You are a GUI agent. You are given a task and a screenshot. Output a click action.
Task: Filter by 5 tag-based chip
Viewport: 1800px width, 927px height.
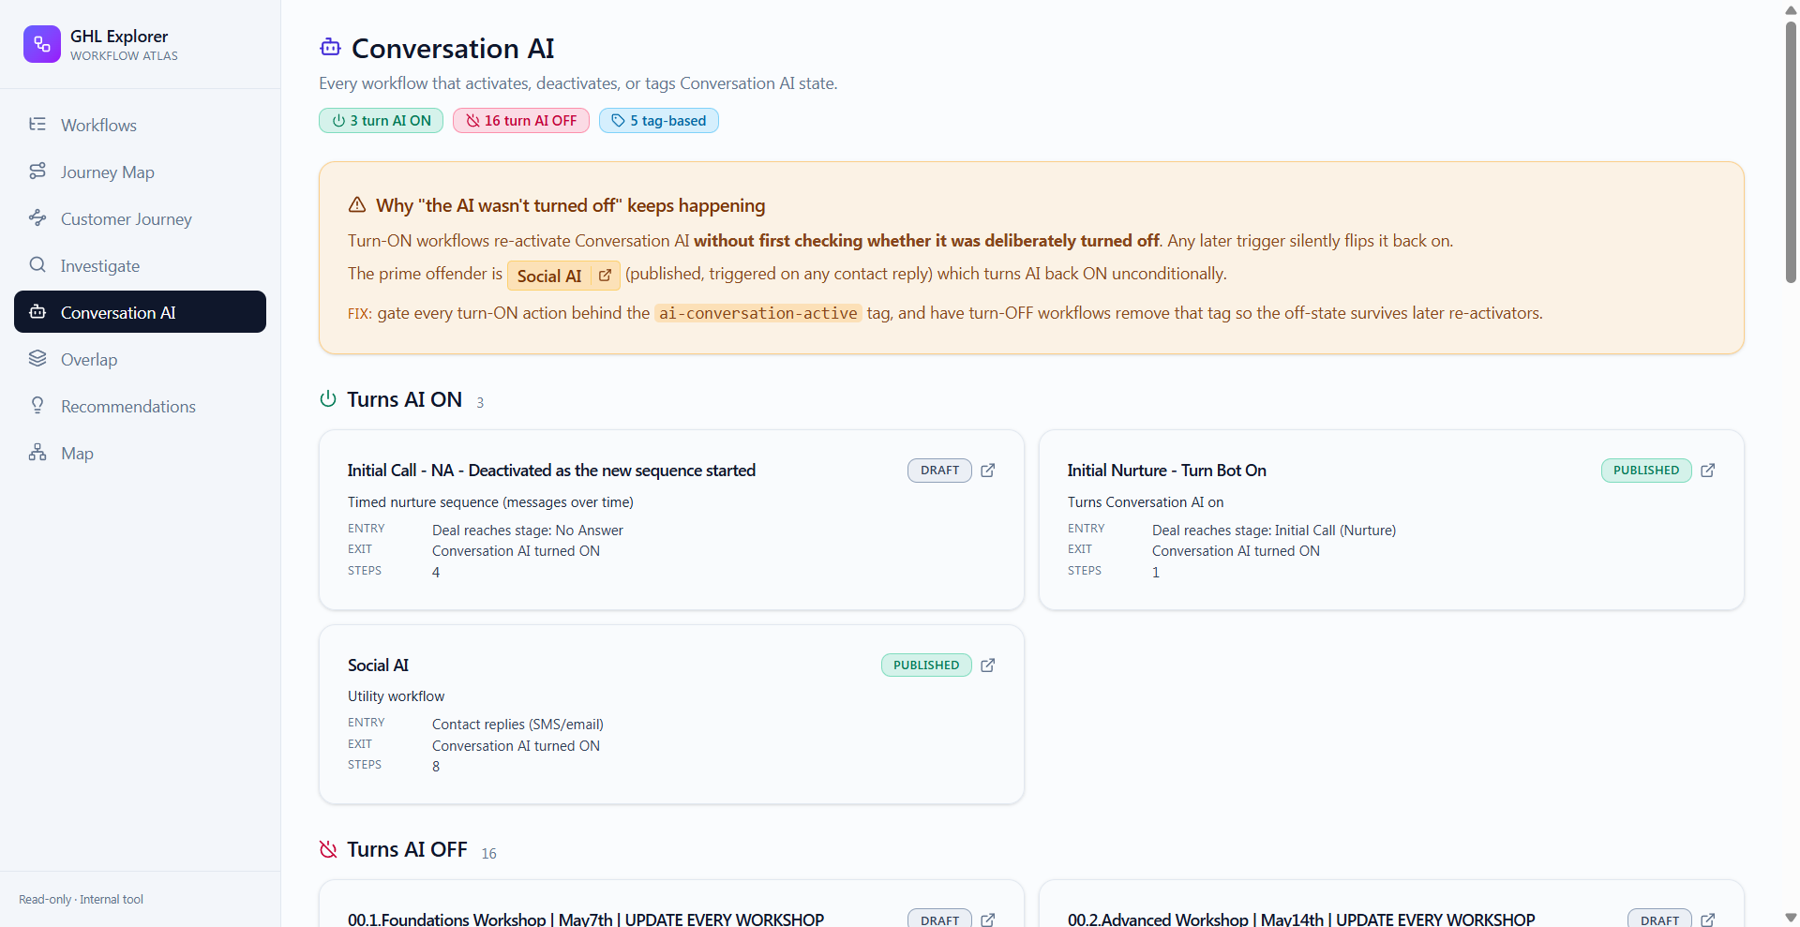[x=659, y=121]
